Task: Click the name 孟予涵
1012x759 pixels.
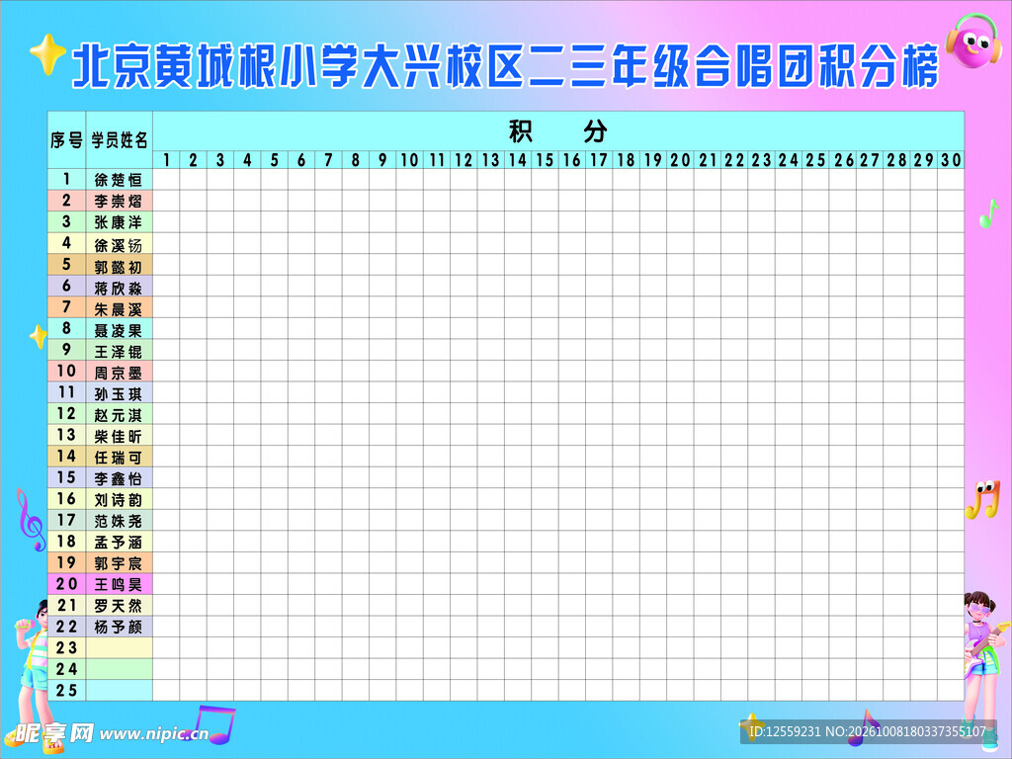Action: (119, 543)
